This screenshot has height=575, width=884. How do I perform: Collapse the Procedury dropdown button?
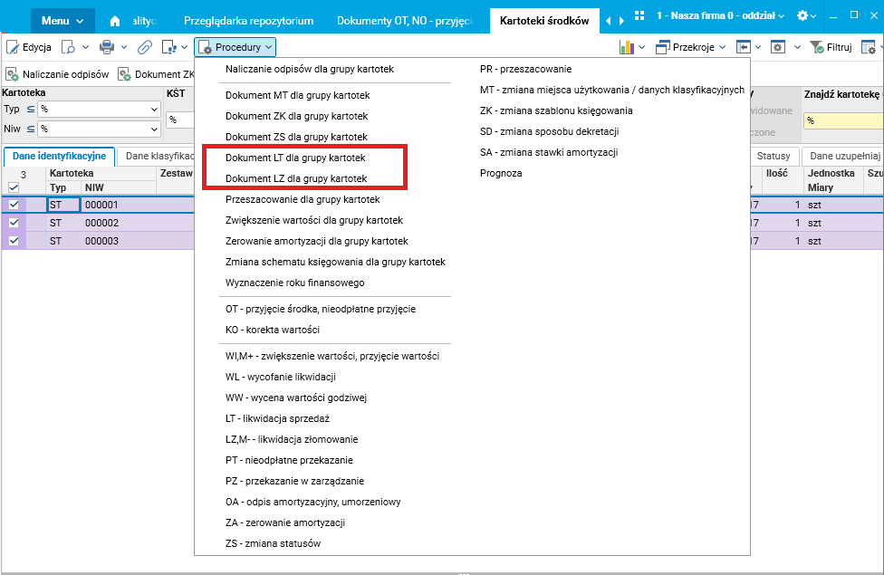click(x=235, y=47)
